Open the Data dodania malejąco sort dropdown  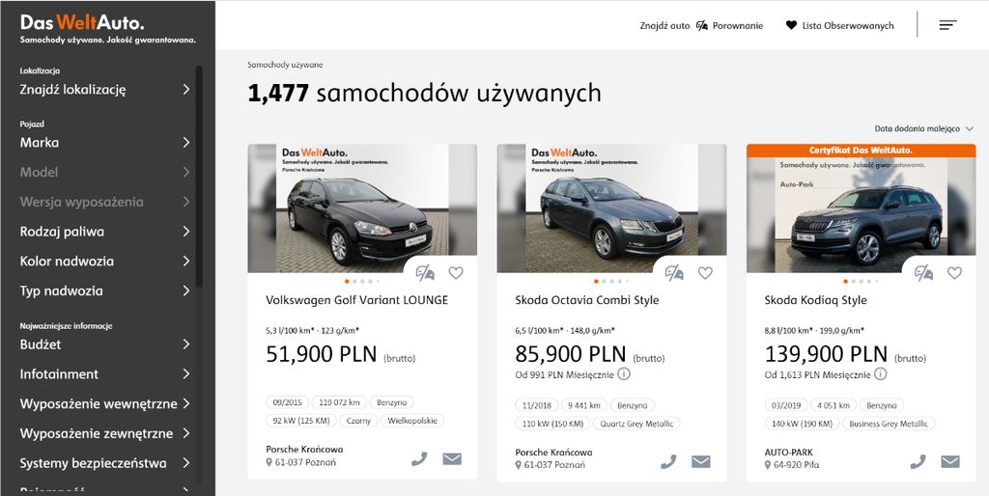(x=923, y=128)
